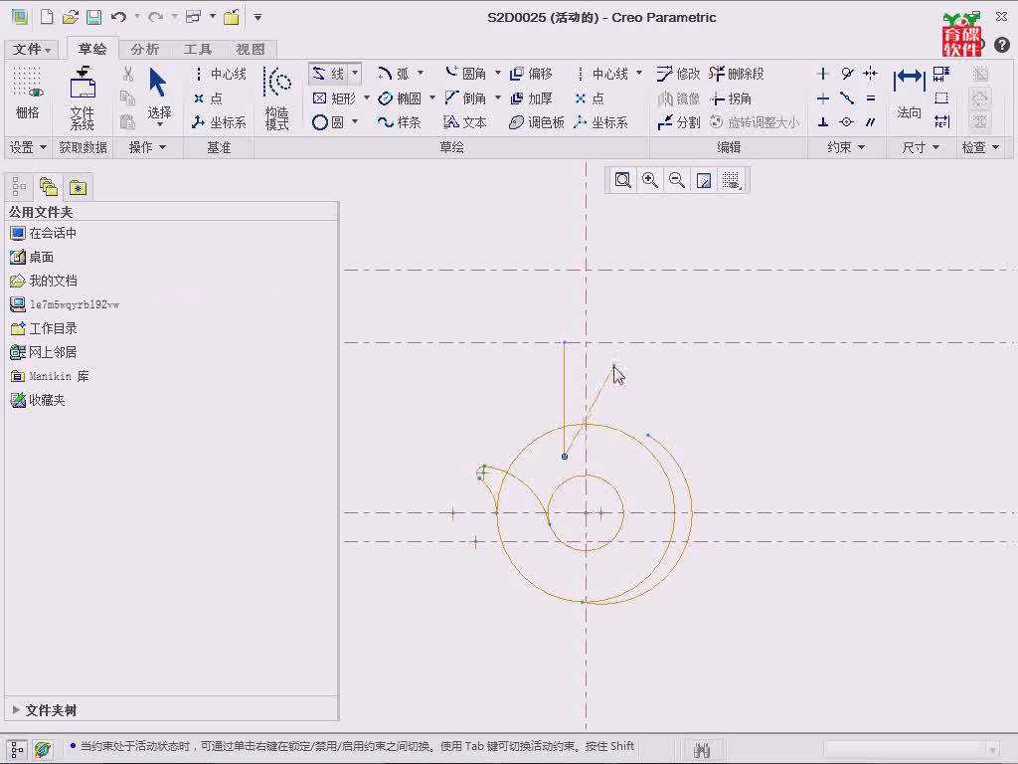Click the Modify (修改) tool
Screen dimensions: 1018x764
point(678,74)
